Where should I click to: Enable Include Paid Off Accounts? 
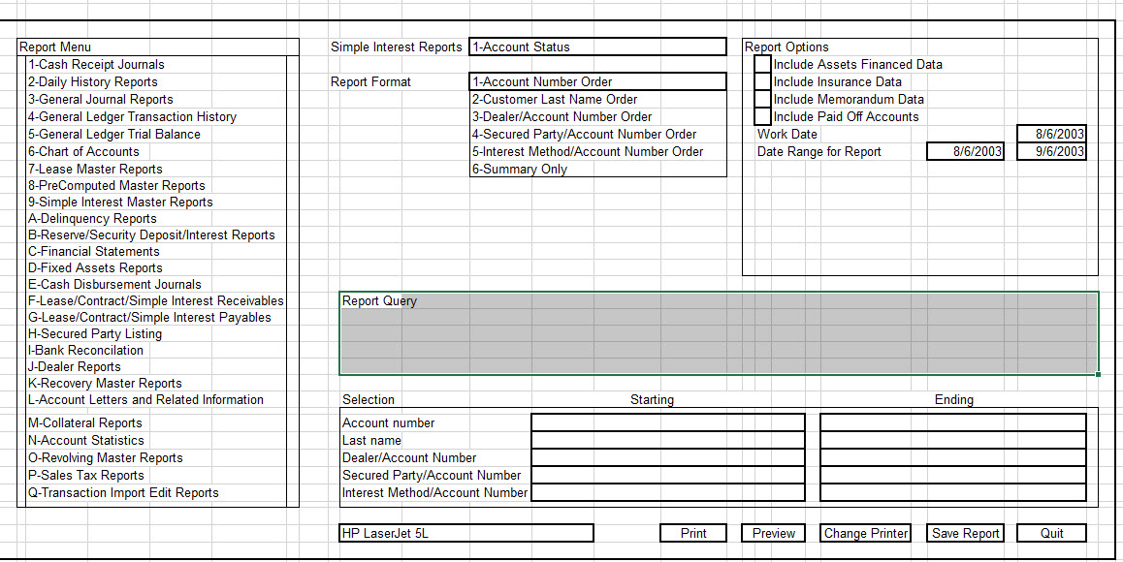tap(761, 116)
